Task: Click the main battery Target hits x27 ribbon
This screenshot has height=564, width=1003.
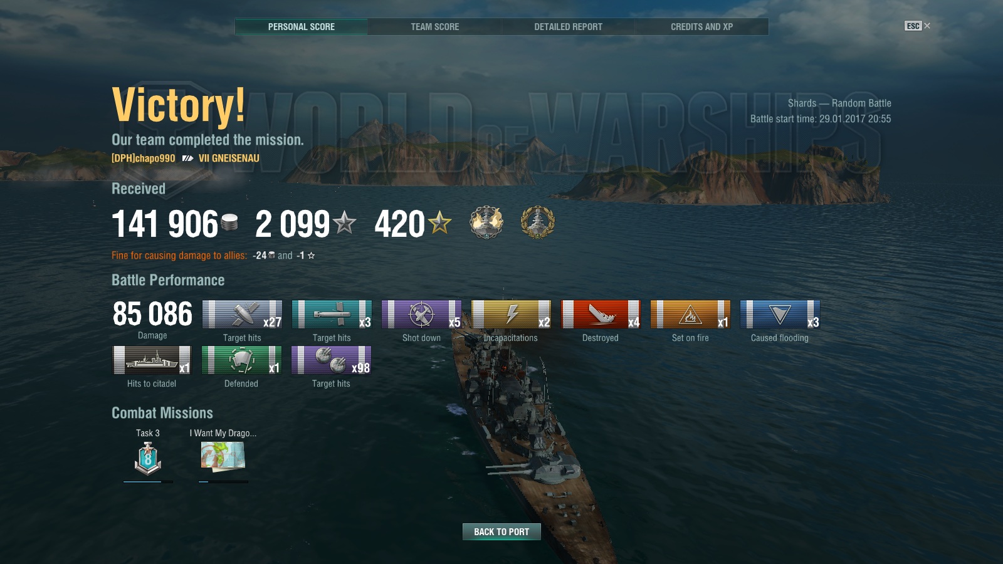Action: (242, 315)
